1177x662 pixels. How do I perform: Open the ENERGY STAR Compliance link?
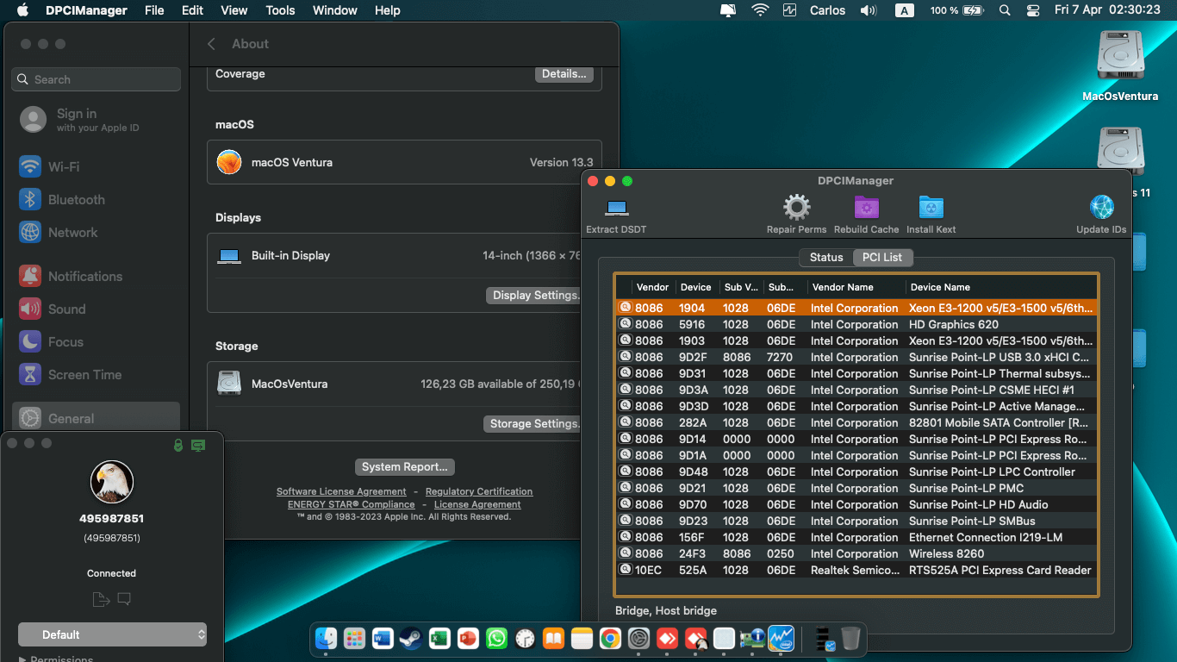pos(352,504)
